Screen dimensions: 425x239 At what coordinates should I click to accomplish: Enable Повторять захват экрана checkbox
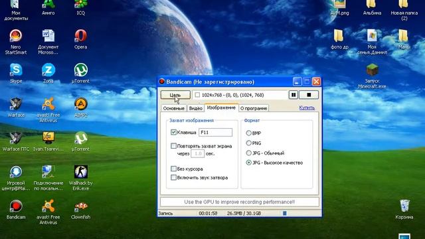pos(173,146)
